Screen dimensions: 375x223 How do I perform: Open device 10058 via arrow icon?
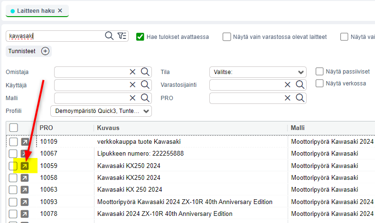pyautogui.click(x=25, y=178)
